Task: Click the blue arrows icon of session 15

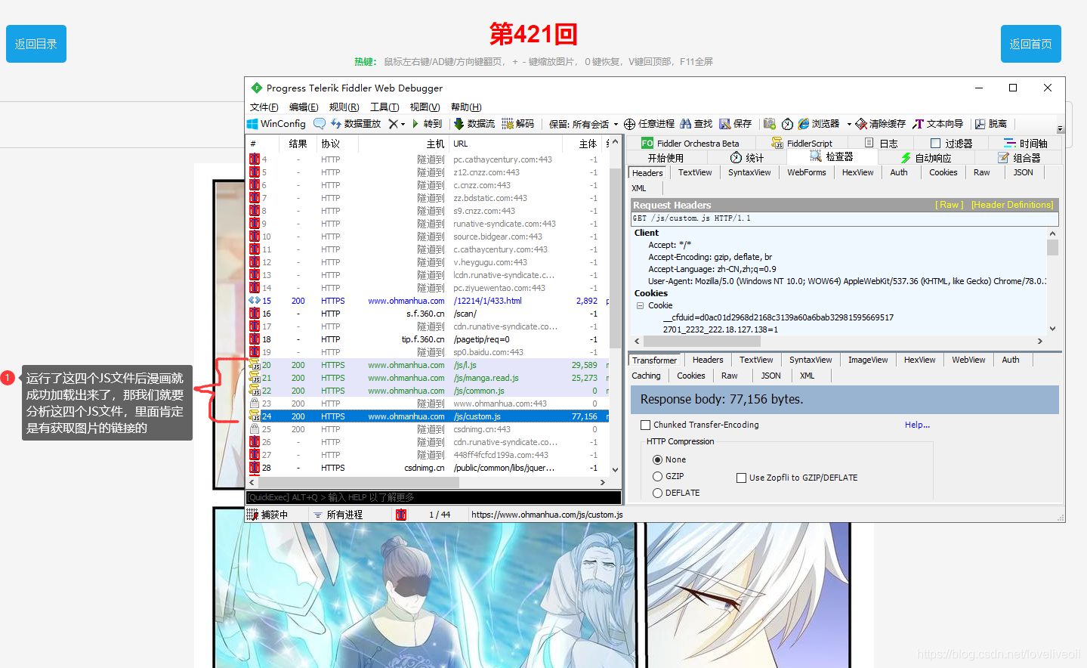Action: pos(255,301)
